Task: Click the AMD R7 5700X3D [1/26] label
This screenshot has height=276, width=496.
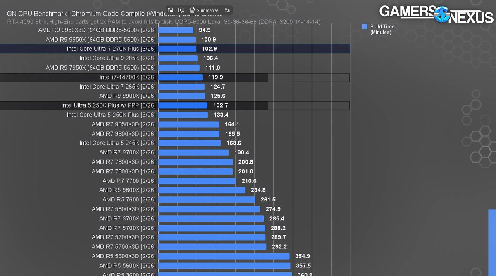Action: click(x=124, y=246)
